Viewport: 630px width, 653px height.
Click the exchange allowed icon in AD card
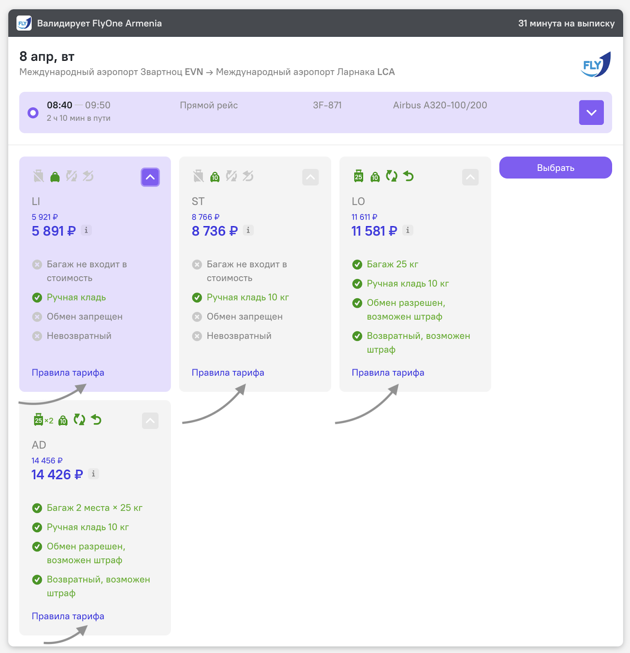click(x=80, y=420)
